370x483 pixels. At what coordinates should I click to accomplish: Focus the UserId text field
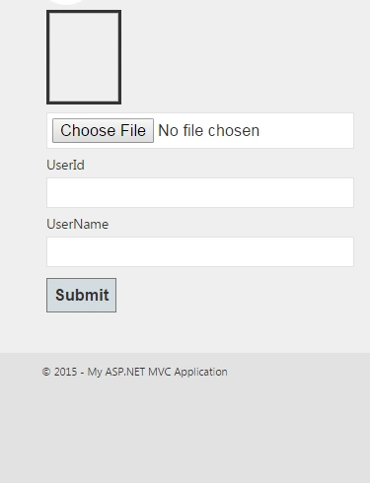[200, 192]
